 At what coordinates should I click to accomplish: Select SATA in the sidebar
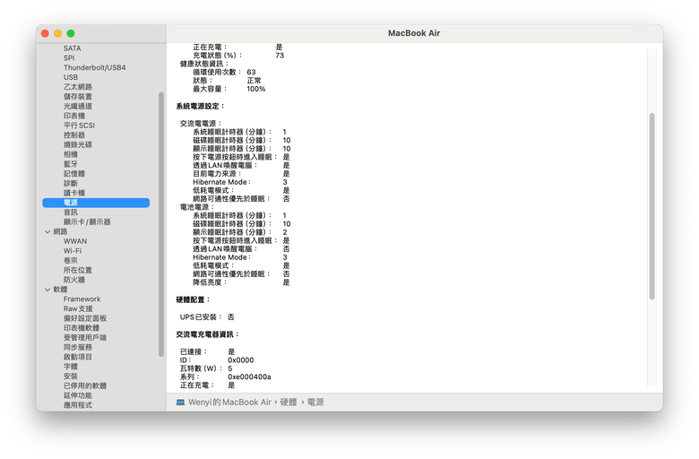73,48
